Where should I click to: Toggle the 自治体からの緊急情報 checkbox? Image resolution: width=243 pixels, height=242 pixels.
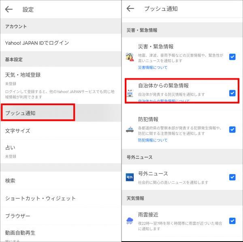click(232, 93)
